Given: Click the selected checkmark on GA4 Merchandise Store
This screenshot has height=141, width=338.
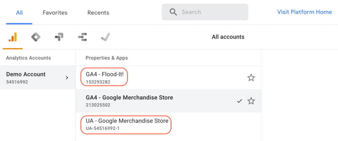Looking at the screenshot, I should [x=240, y=101].
